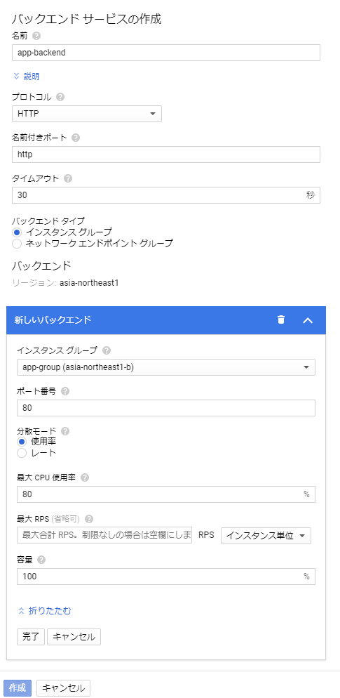Image resolution: width=340 pixels, height=698 pixels.
Task: Click the blue 作成 button
Action: [18, 687]
